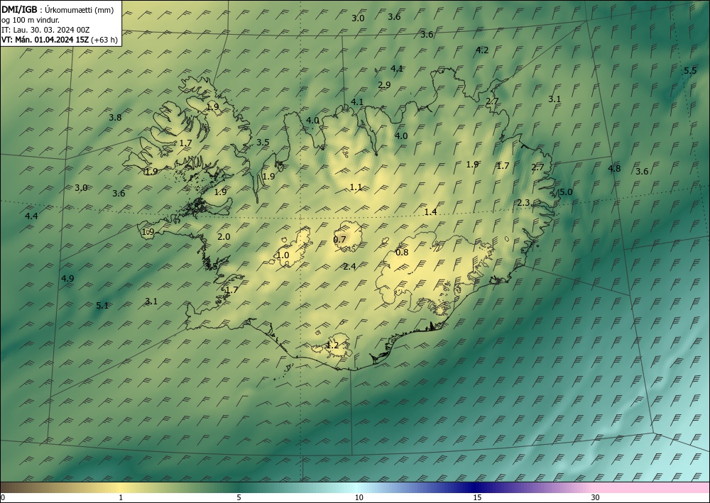Click the color scale label 0
The height and width of the screenshot is (503, 710).
(x=3, y=498)
